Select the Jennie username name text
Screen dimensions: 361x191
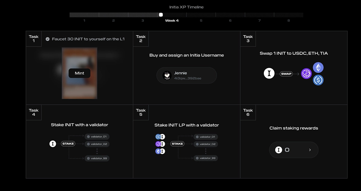180,73
